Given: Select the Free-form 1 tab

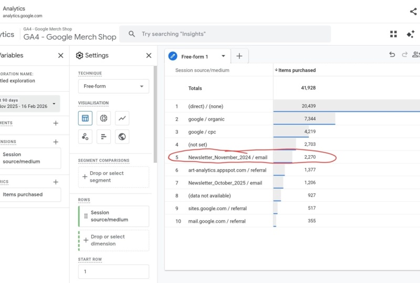Looking at the screenshot, I should coord(197,56).
